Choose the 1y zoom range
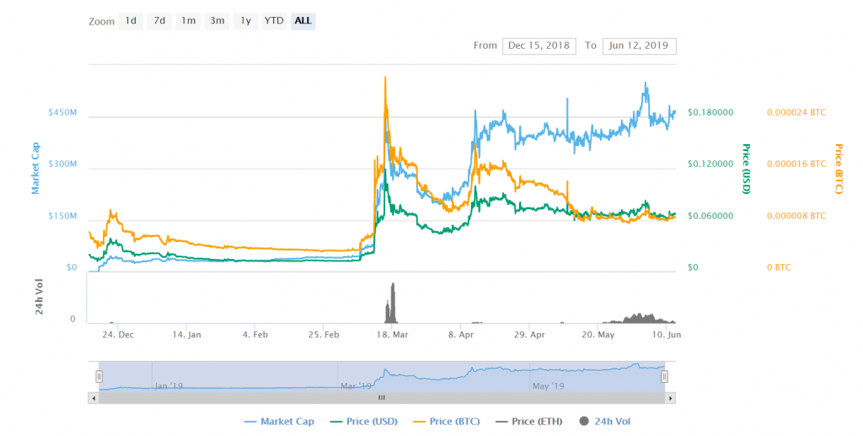Image resolution: width=863 pixels, height=436 pixels. point(245,21)
